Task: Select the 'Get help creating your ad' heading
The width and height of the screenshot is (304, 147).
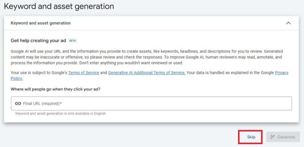Action: click(x=38, y=41)
